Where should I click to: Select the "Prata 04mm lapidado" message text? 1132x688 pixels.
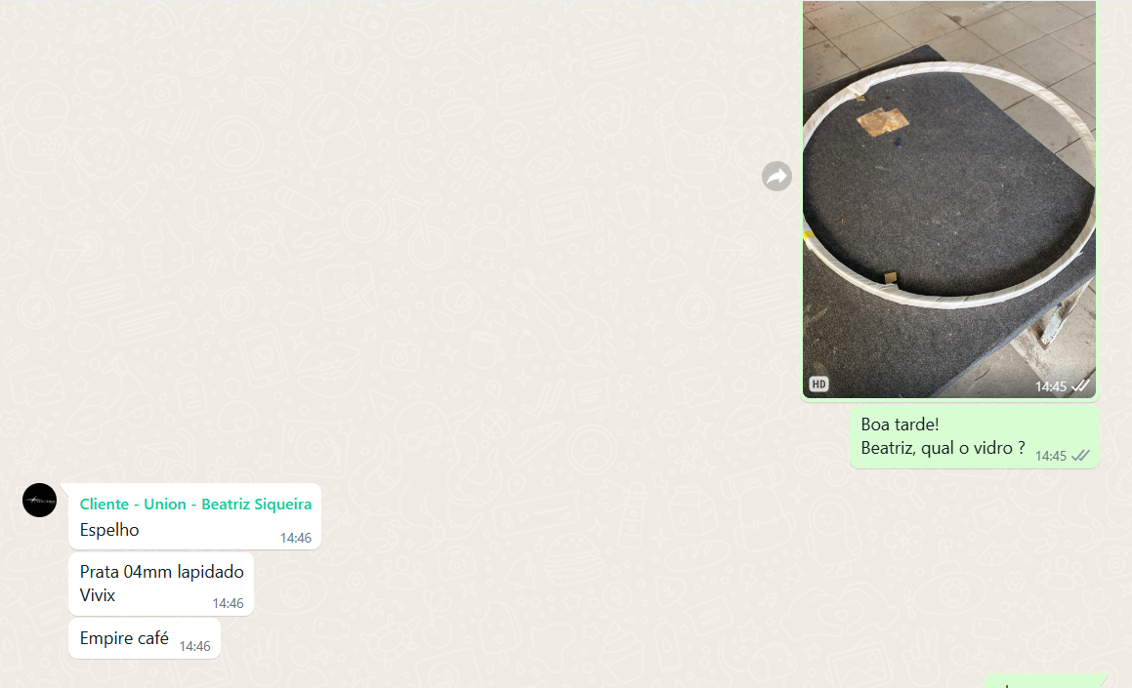coord(162,572)
